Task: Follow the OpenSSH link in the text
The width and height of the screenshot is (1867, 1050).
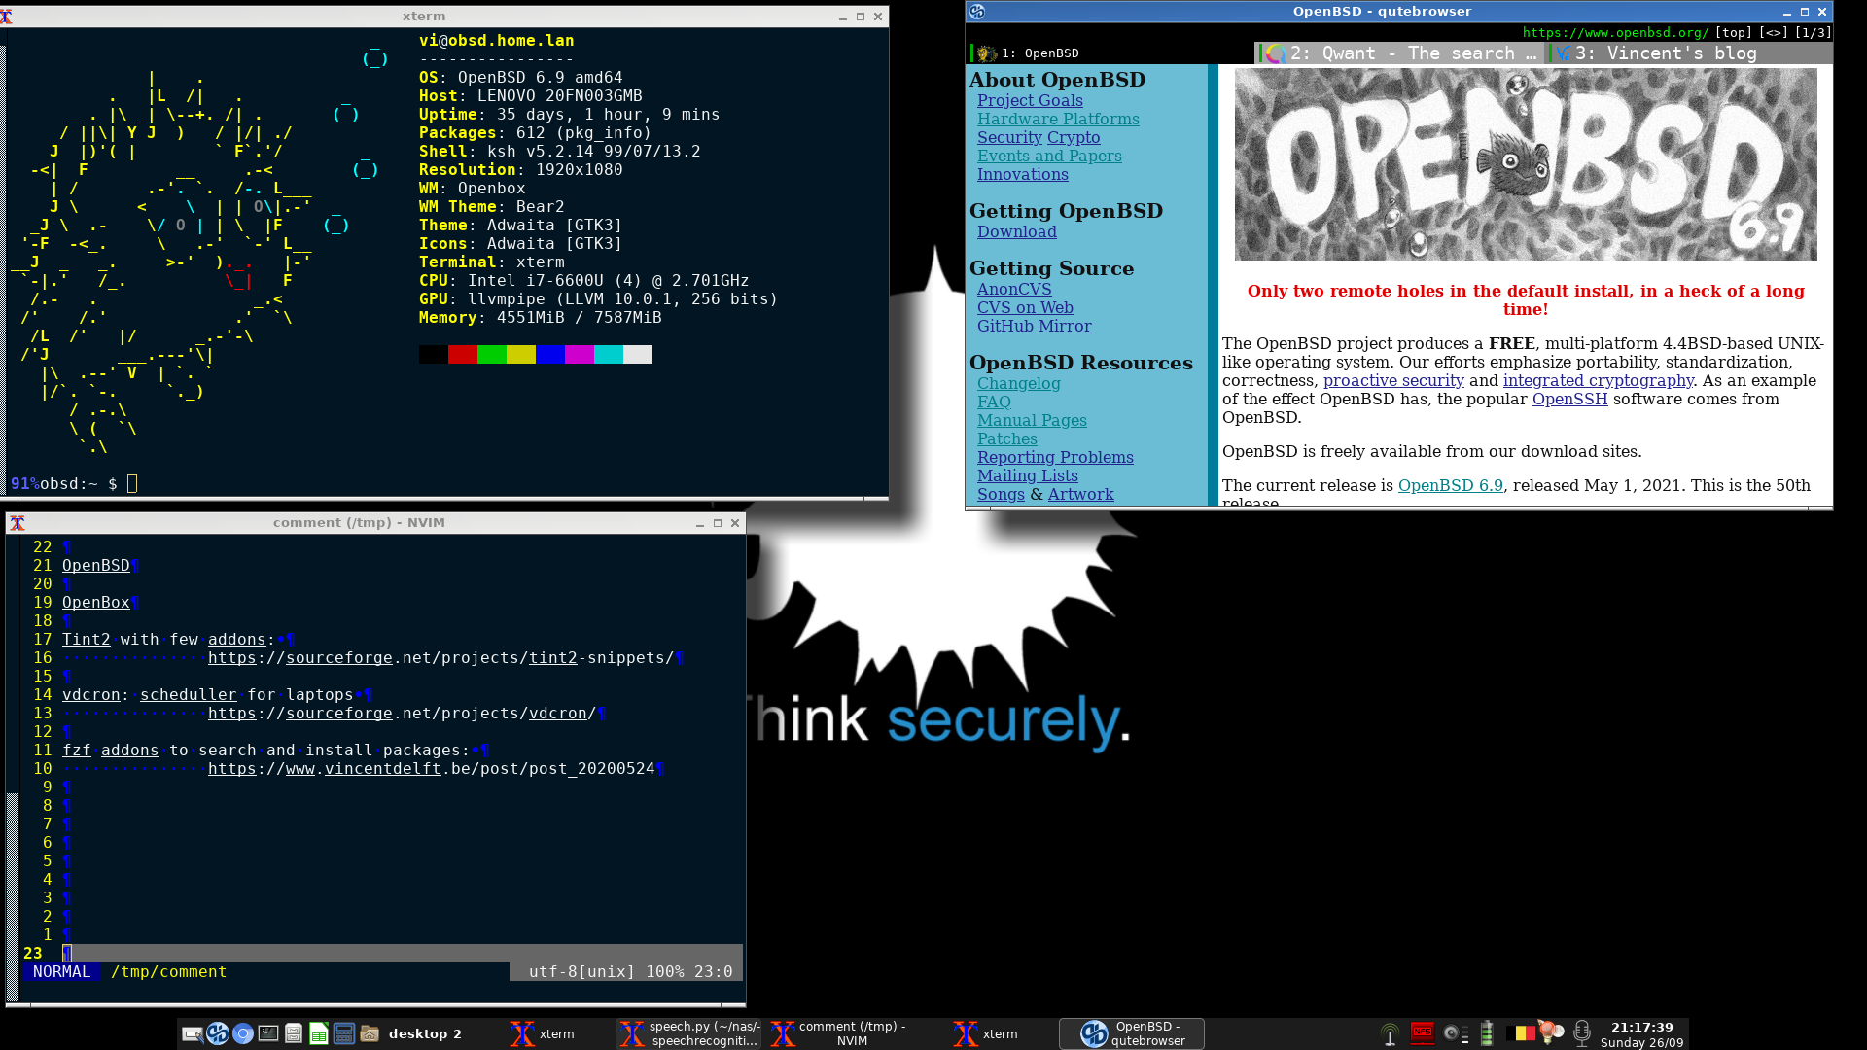Action: [1569, 400]
